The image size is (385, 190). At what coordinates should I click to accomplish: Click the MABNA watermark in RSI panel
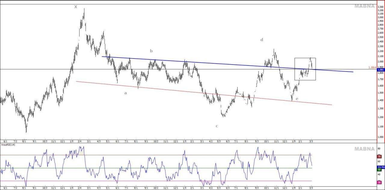pos(364,149)
